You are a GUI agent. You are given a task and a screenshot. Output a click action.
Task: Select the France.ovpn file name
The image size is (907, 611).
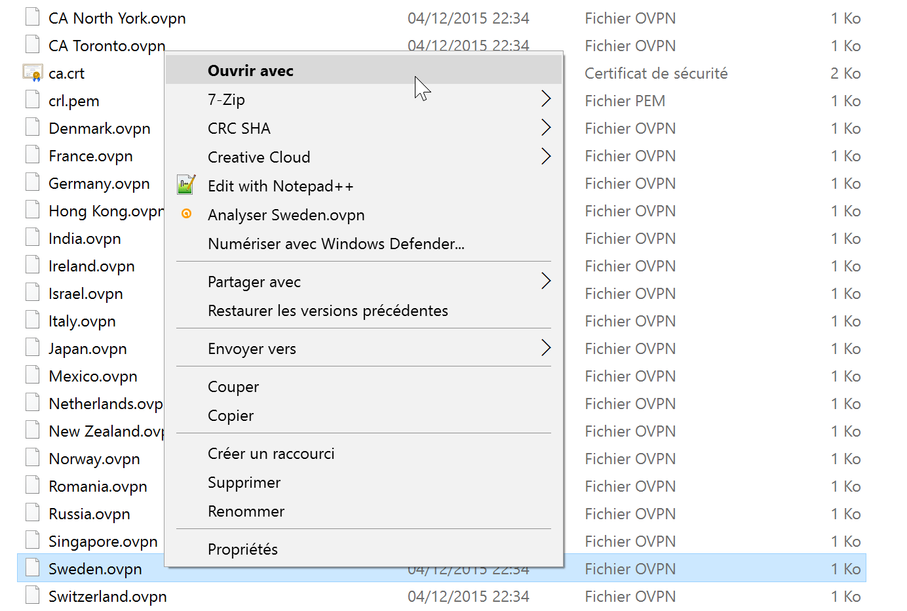click(90, 156)
